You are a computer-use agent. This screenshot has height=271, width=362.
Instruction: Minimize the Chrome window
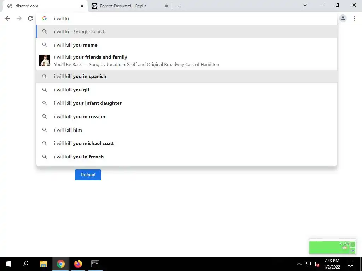coord(321,5)
